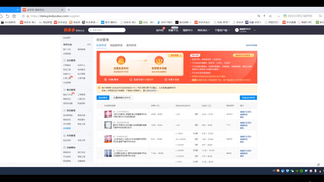Click the 设置批发折扣 money bag icon
324x182 pixels.
[121, 60]
